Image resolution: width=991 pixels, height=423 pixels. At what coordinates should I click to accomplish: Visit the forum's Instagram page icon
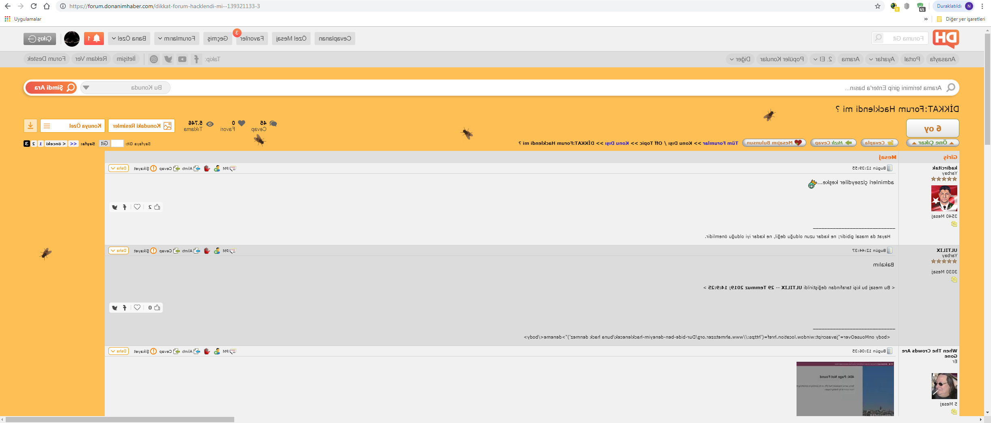pyautogui.click(x=154, y=59)
